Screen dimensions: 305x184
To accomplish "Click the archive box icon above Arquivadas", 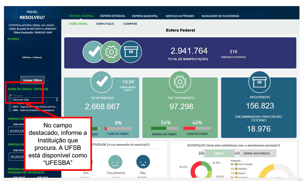I will 260,82.
